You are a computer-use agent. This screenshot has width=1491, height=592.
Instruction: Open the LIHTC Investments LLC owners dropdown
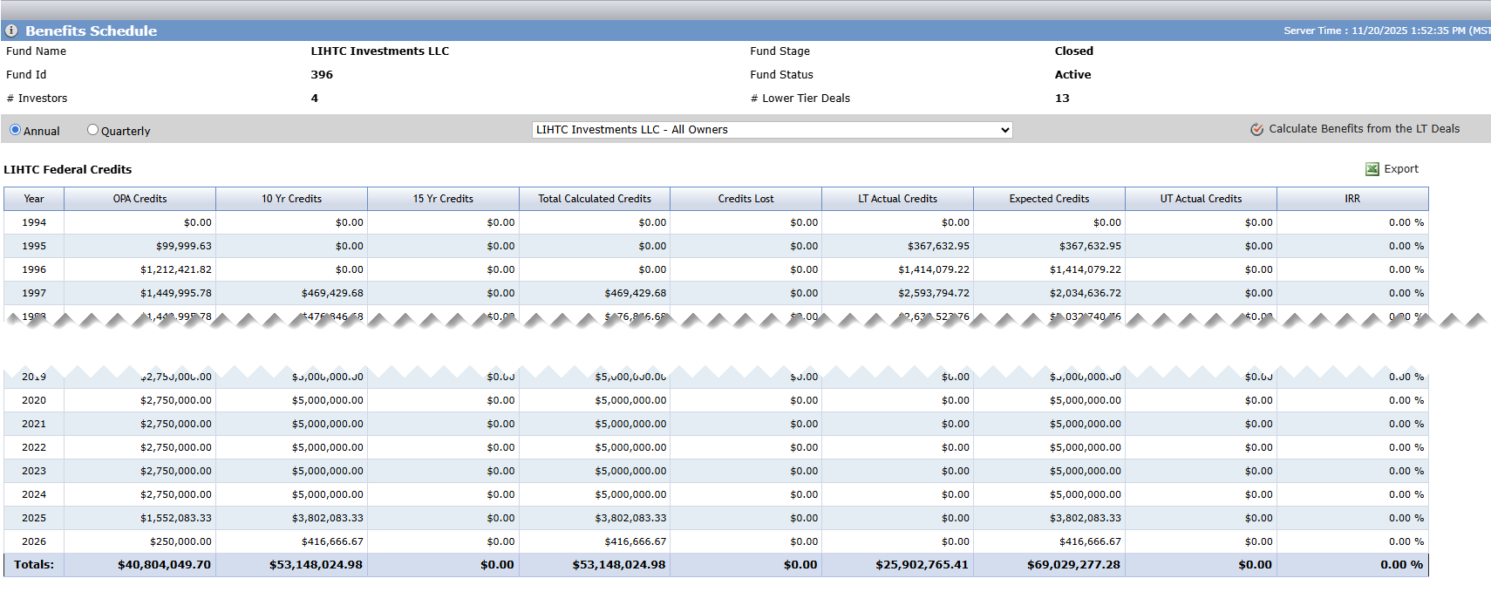click(x=772, y=130)
